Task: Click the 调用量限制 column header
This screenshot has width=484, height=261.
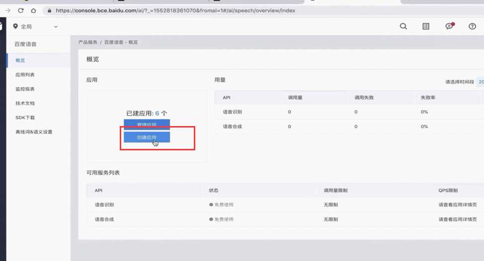Action: [x=335, y=191]
